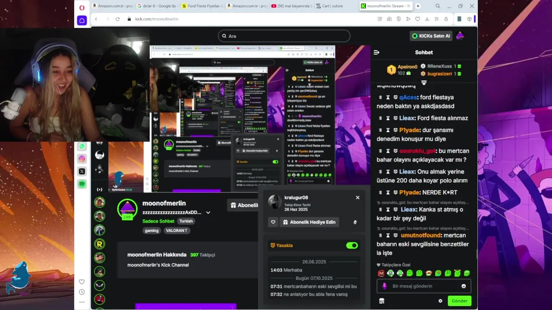The width and height of the screenshot is (552, 310).
Task: Open the ad blocker shield icon
Action: 398,19
